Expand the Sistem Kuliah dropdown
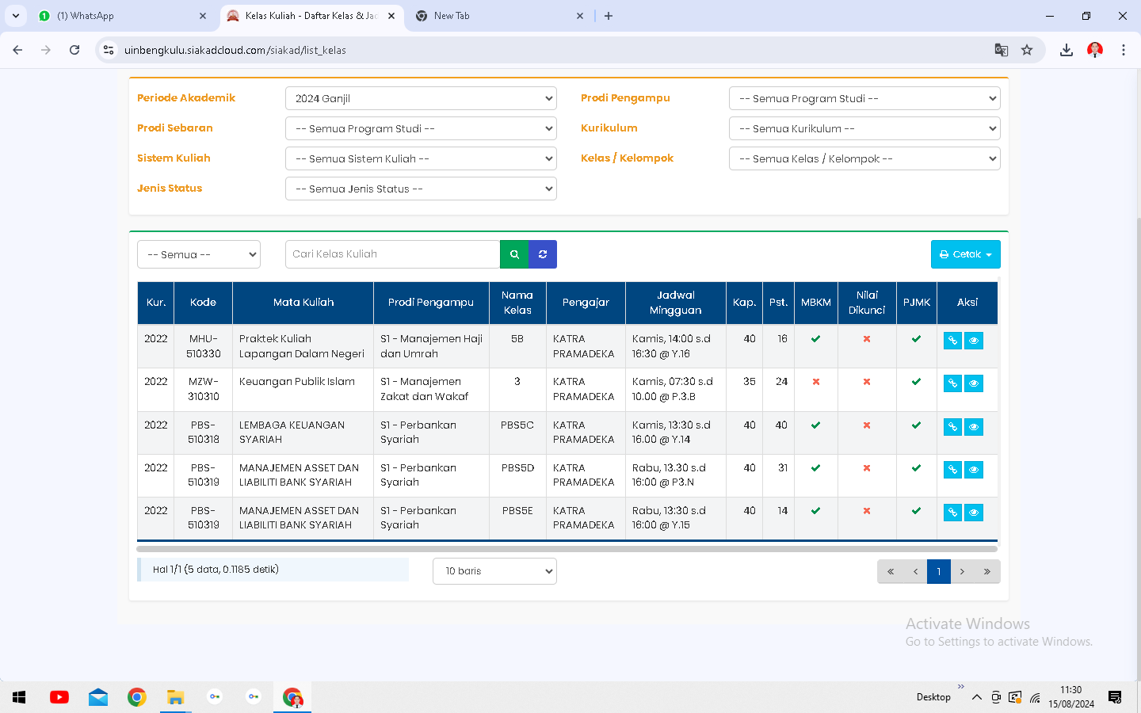Viewport: 1141px width, 713px height. 421,158
